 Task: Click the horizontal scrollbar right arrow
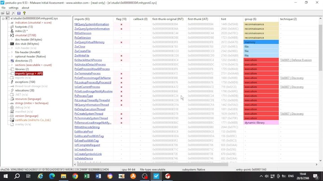(x=316, y=164)
